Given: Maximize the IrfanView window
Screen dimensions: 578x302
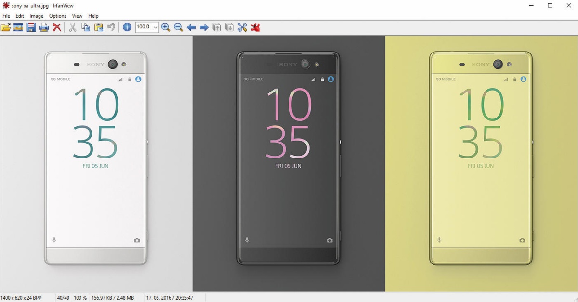Looking at the screenshot, I should pos(550,6).
